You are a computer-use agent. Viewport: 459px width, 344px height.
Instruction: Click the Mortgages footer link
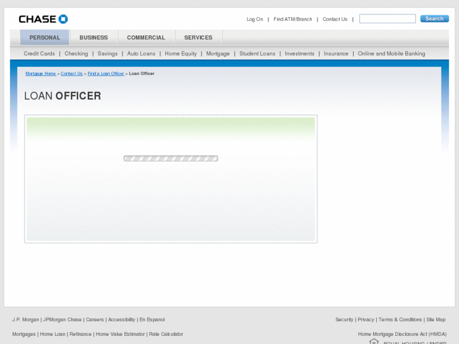tap(24, 334)
